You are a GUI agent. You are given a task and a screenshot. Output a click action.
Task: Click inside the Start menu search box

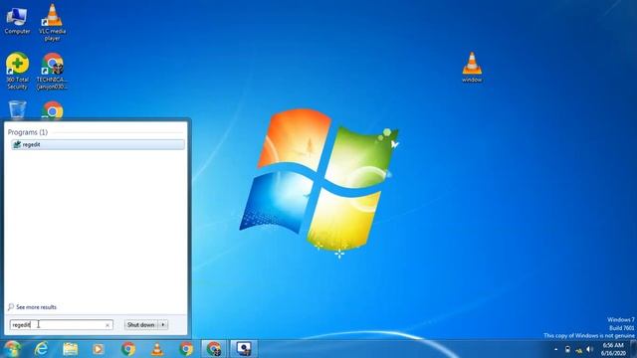(x=57, y=325)
